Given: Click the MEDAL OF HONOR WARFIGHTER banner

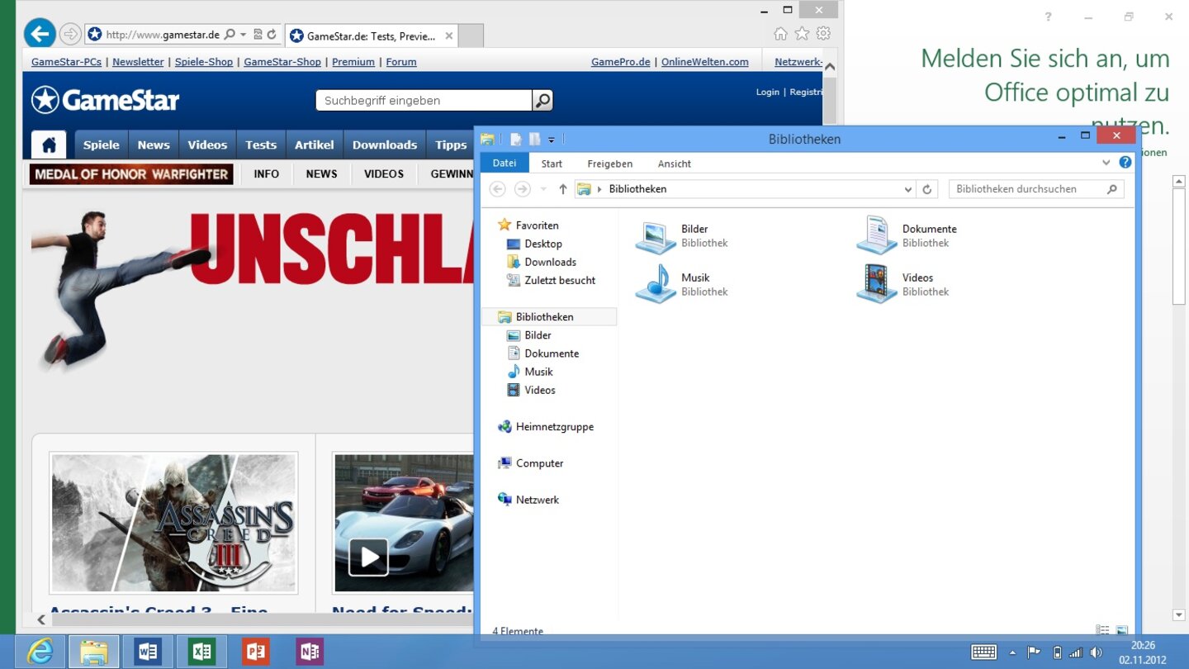Looking at the screenshot, I should point(131,174).
